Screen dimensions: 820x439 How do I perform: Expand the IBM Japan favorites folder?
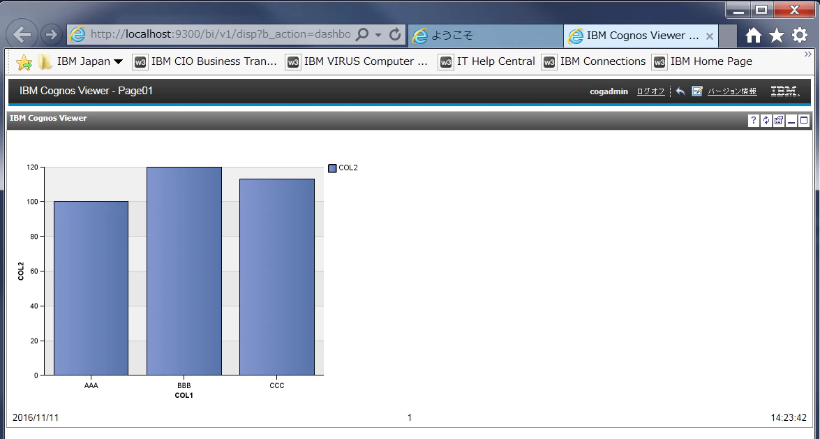81,61
